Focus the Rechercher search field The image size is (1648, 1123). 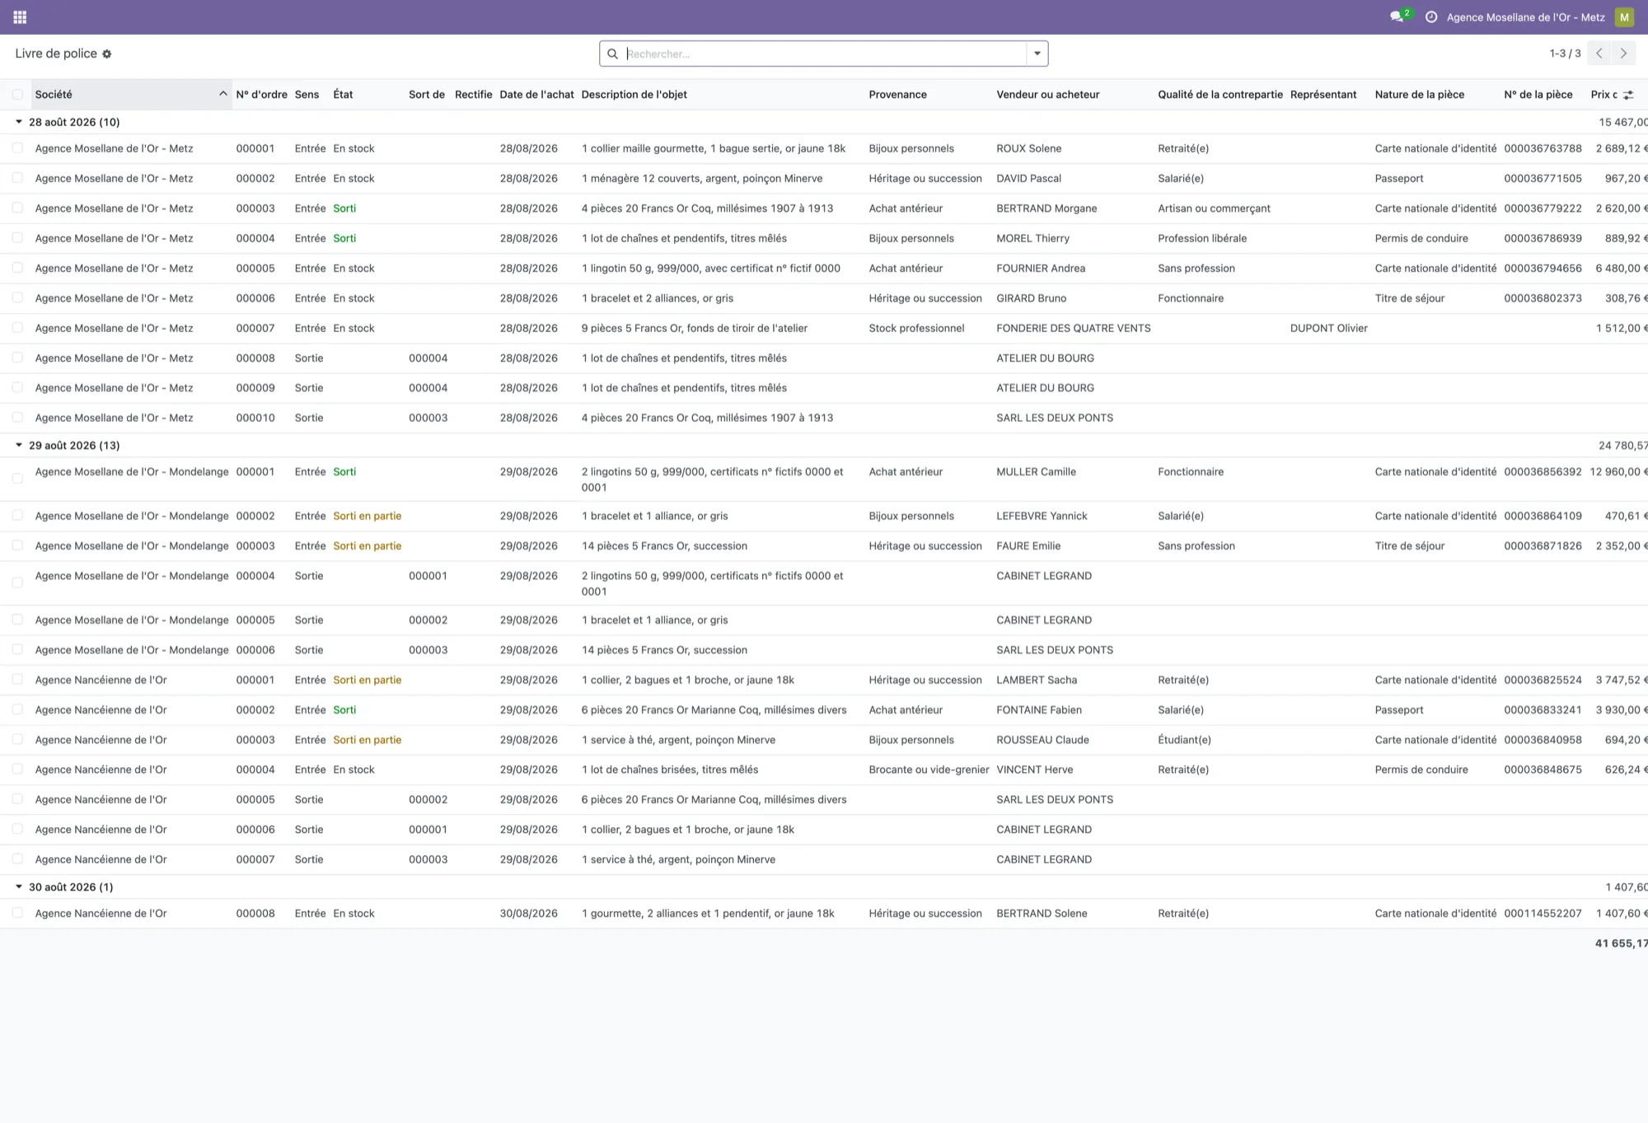tap(824, 54)
